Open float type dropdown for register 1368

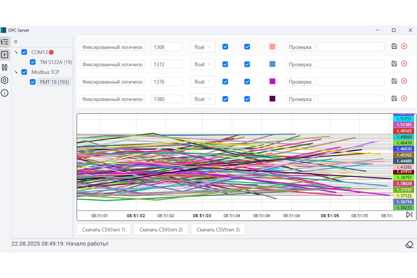(203, 47)
